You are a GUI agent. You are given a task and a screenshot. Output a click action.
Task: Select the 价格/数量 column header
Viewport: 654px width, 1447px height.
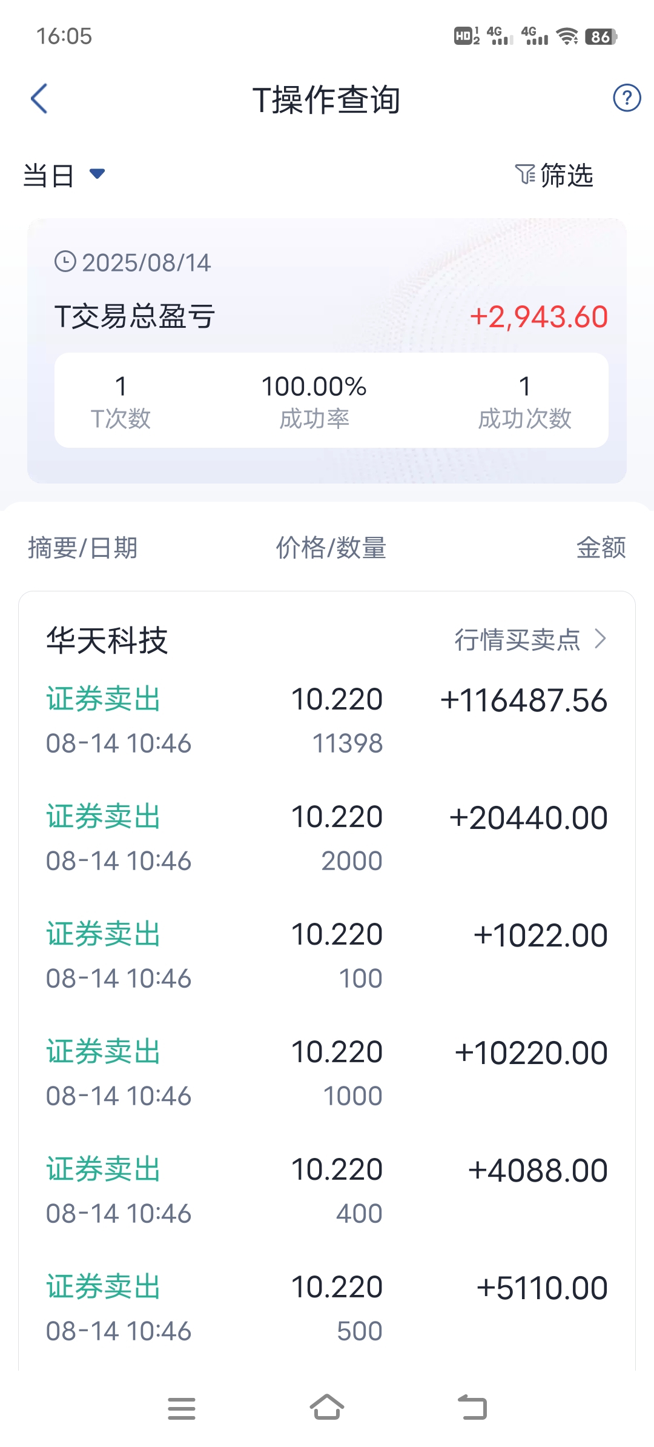coord(331,548)
